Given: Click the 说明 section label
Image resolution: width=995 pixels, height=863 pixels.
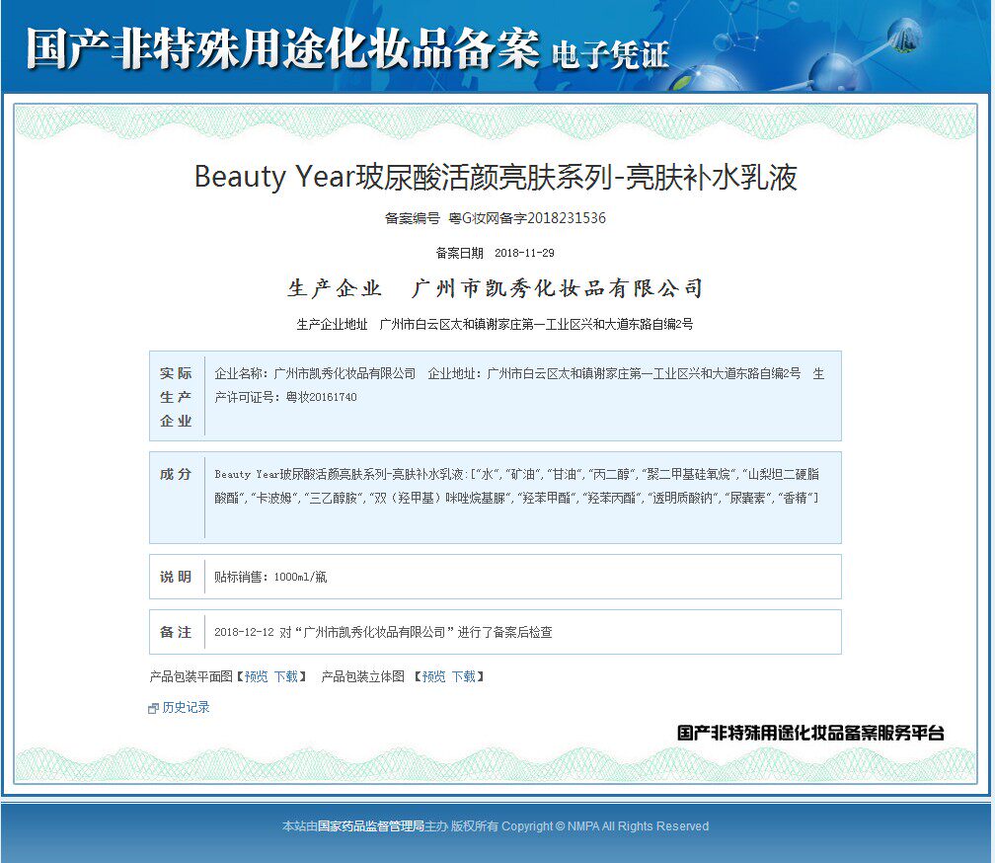Looking at the screenshot, I should tap(176, 577).
